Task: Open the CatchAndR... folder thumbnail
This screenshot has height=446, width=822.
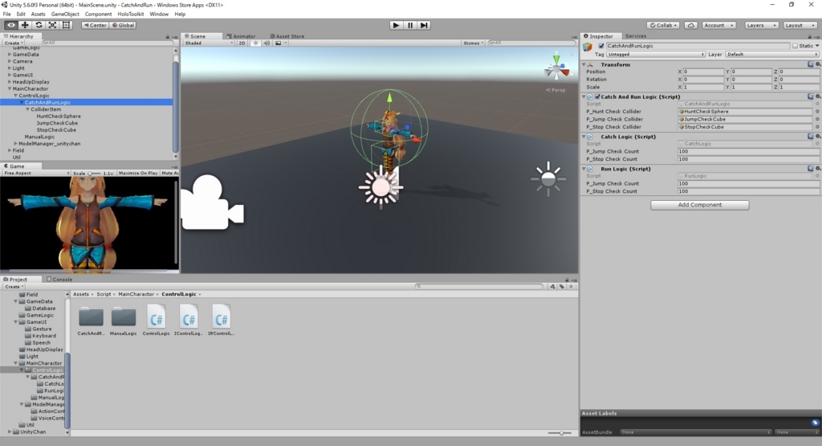Action: pyautogui.click(x=91, y=321)
